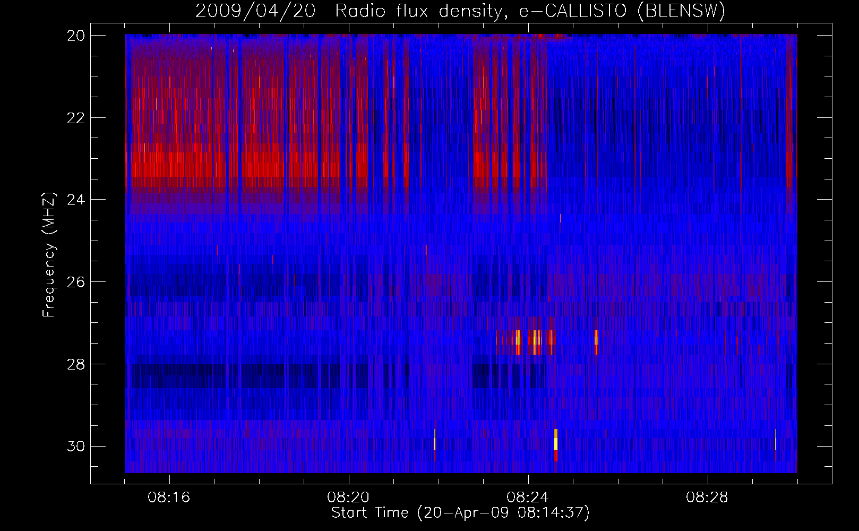
Task: Click the 22 MHz frequency tick label
Action: pos(76,117)
